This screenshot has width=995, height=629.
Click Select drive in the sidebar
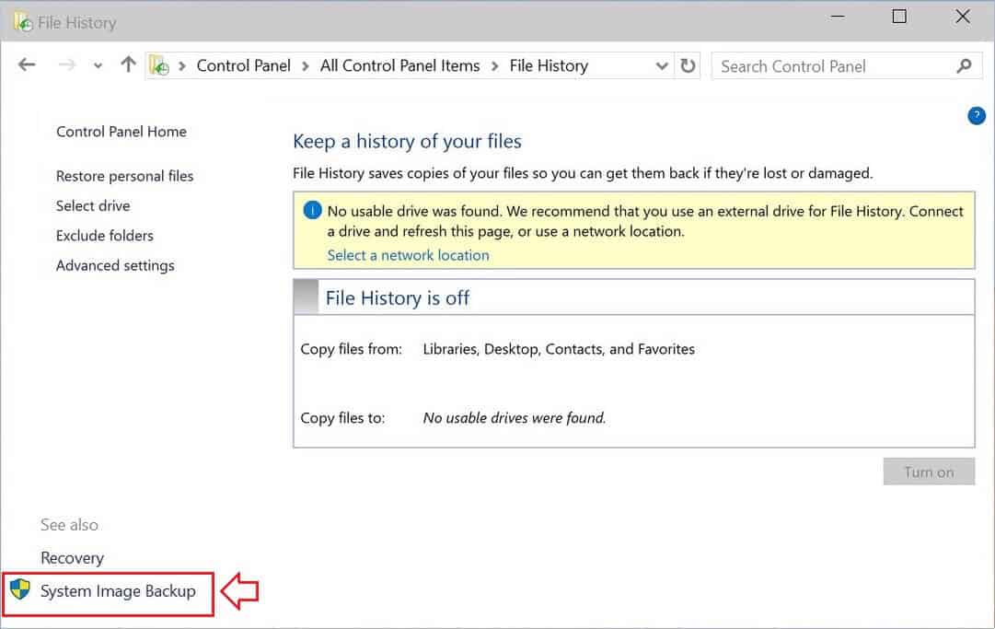tap(92, 205)
